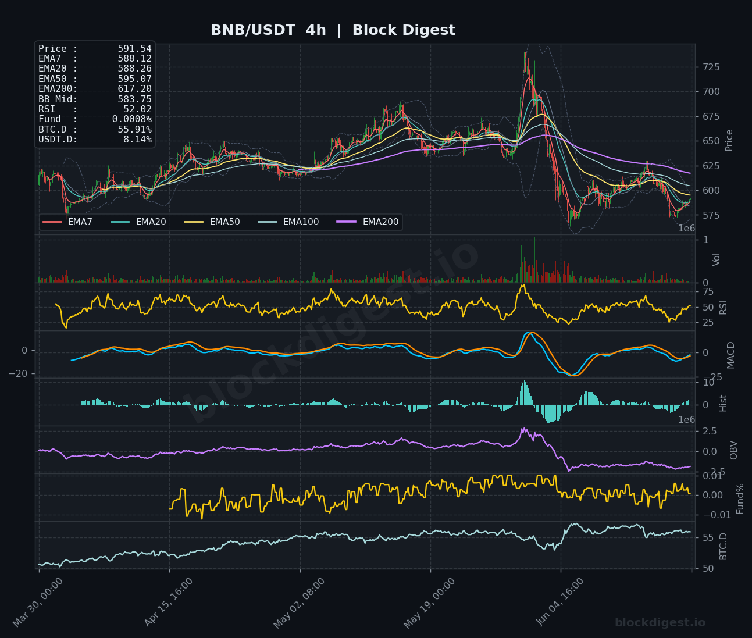
Task: Click the RSI value 52.02
Action: click(x=137, y=109)
